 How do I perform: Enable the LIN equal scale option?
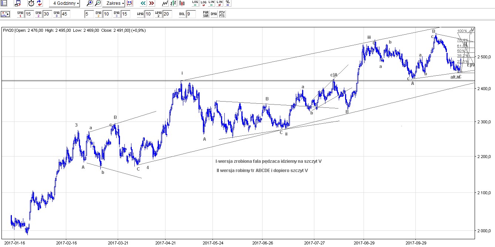211,3
